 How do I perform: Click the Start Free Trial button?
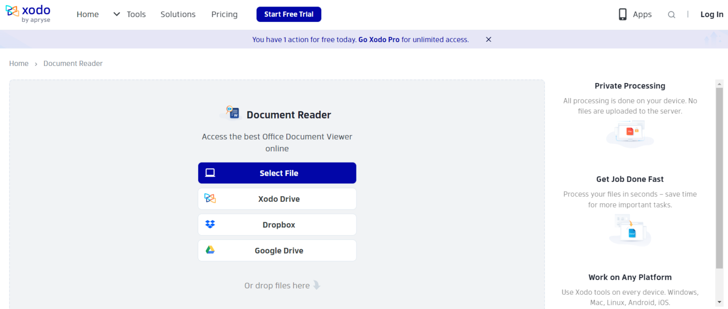coord(289,14)
